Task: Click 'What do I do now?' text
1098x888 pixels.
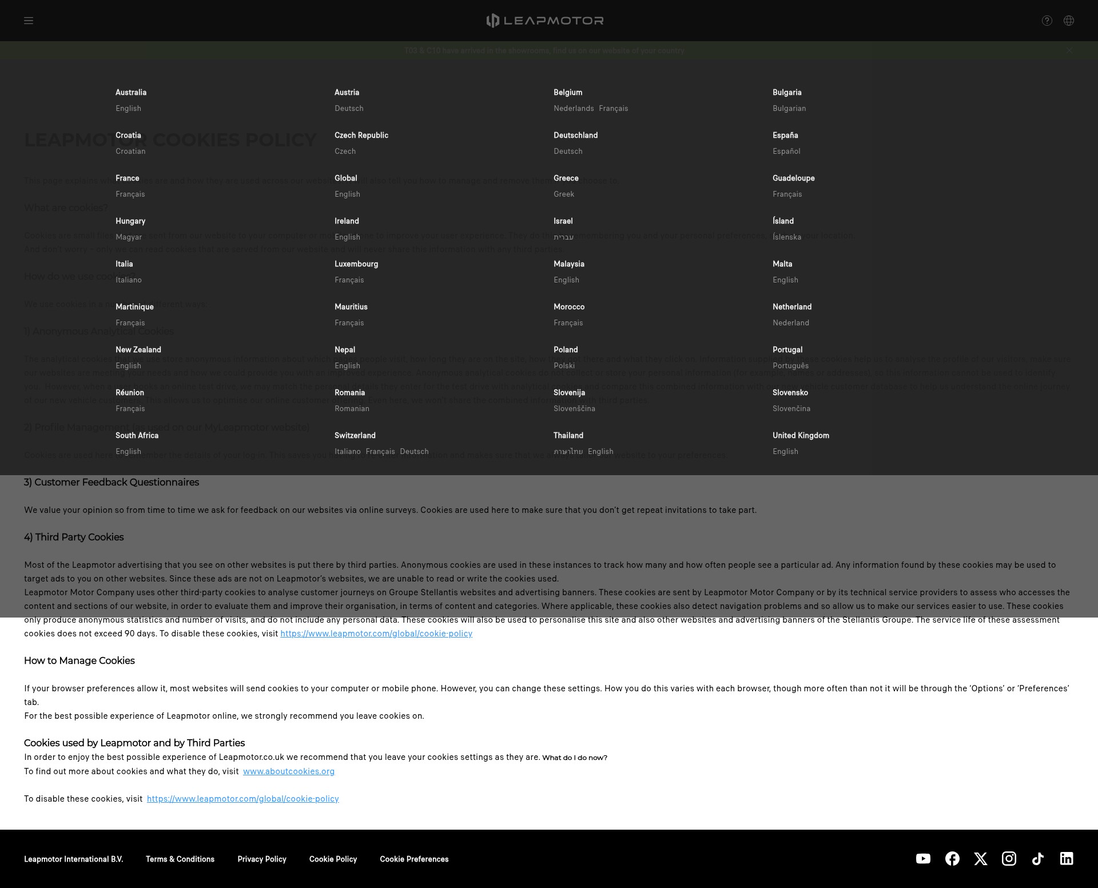Action: 575,757
